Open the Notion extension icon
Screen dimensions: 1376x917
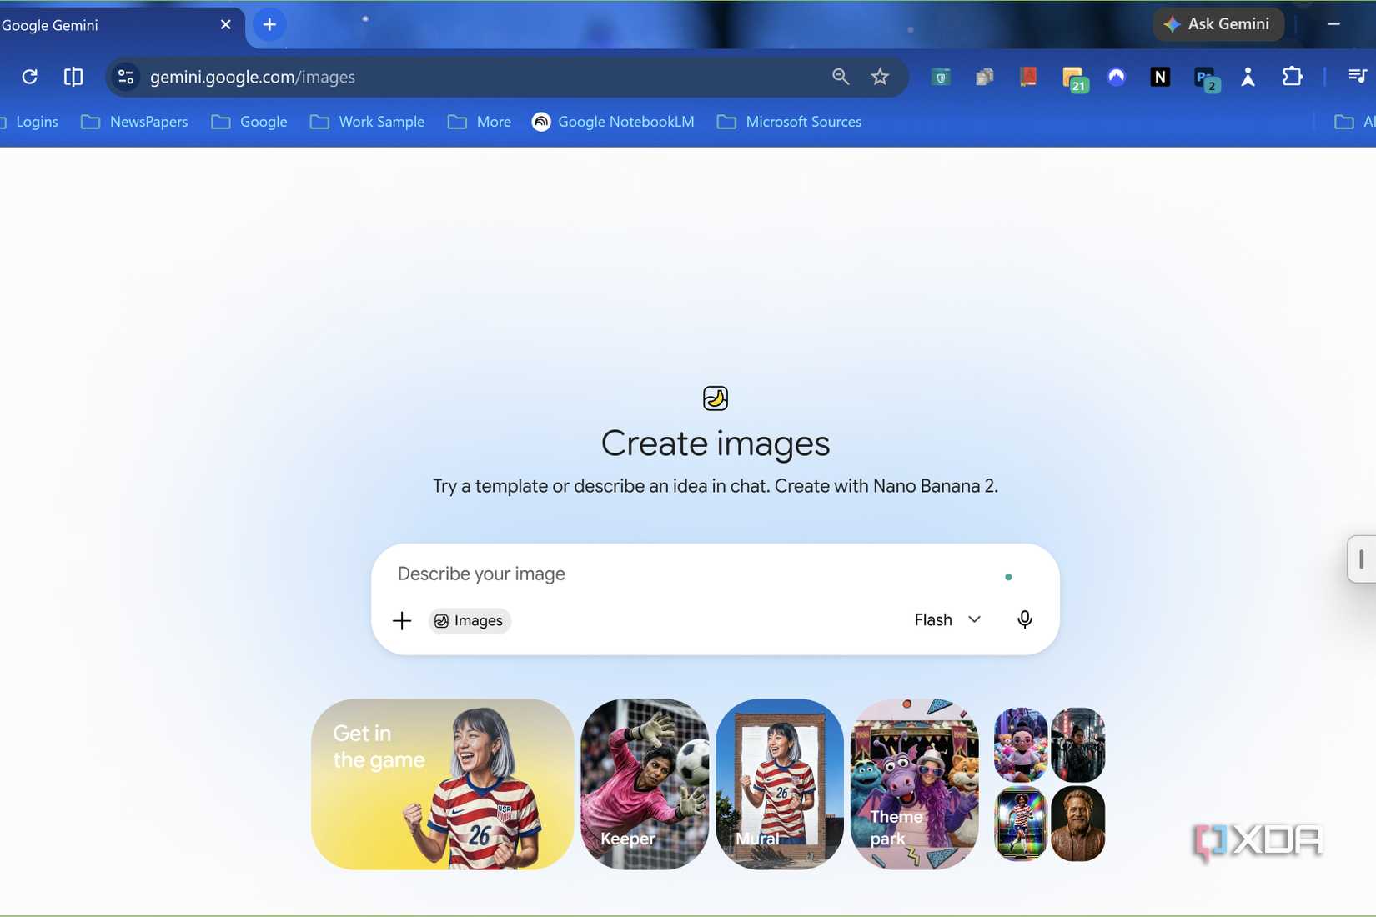point(1160,77)
